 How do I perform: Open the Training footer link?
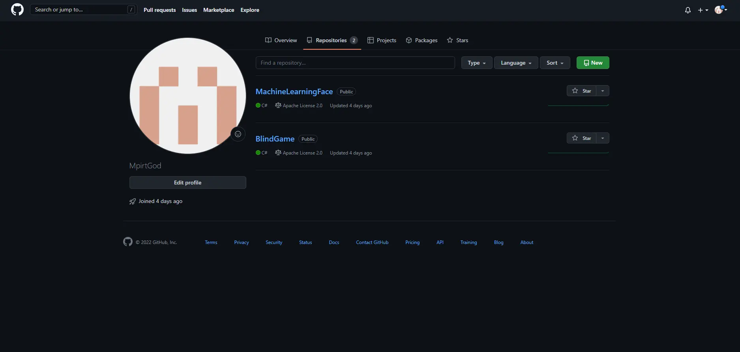click(468, 242)
